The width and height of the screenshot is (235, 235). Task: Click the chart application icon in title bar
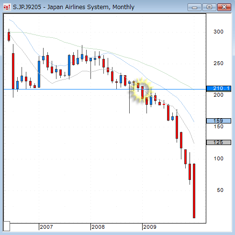tap(7, 7)
